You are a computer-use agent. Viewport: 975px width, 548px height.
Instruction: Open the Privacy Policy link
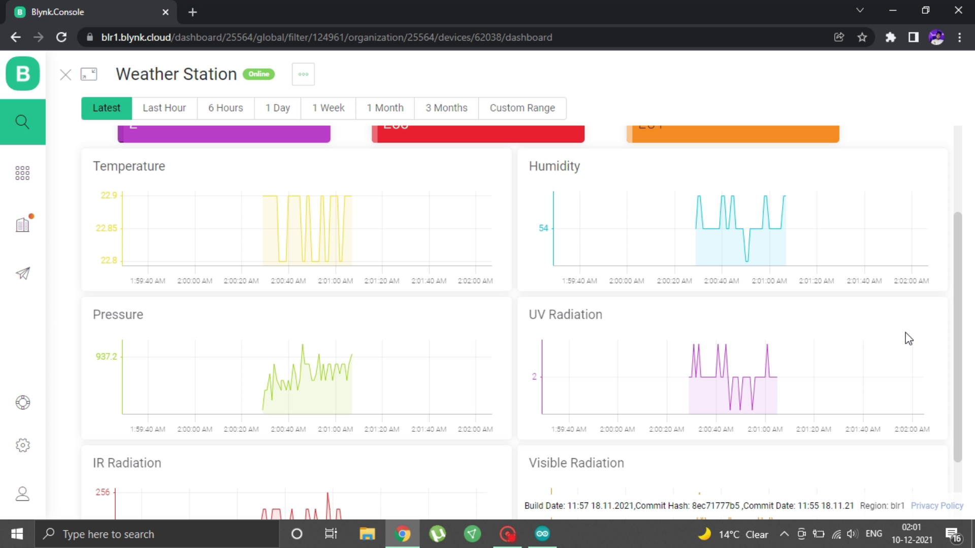click(936, 505)
